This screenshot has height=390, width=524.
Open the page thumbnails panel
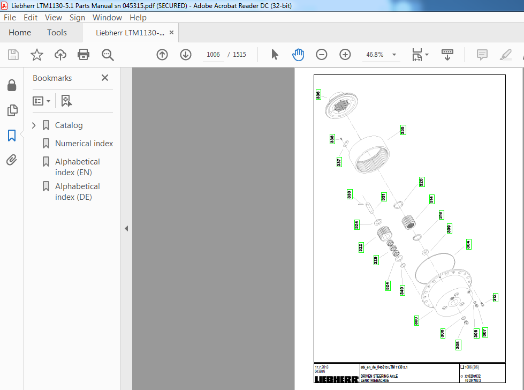(12, 110)
